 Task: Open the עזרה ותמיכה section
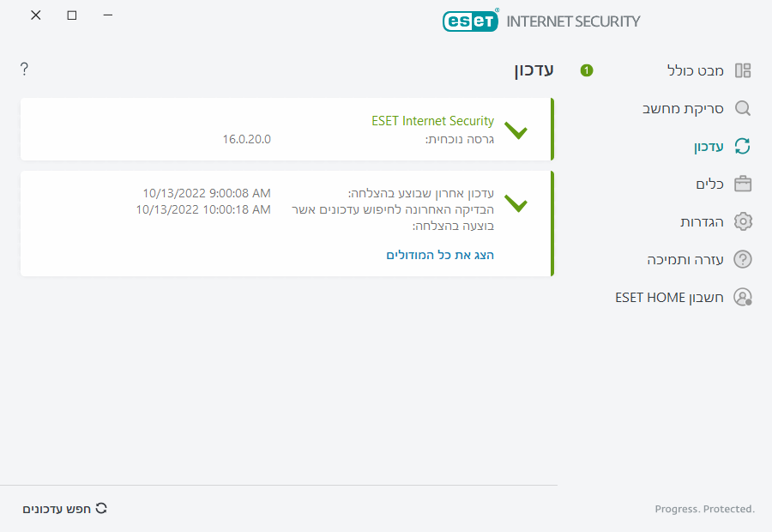[685, 259]
